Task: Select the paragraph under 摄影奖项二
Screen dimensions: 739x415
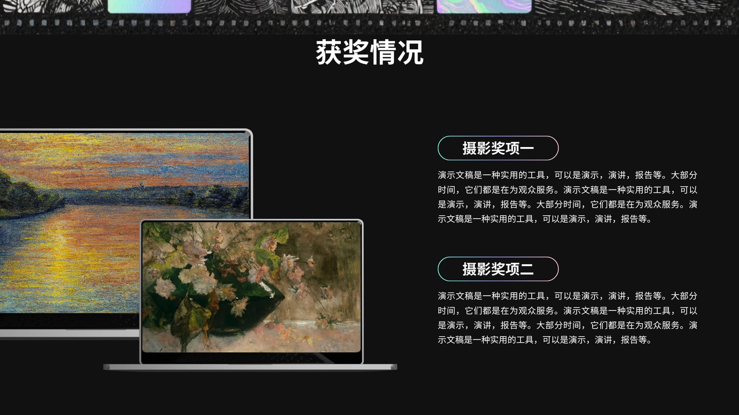Action: pos(567,318)
